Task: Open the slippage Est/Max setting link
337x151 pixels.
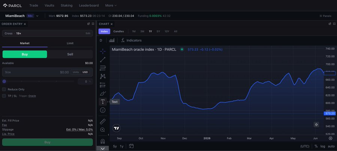Action: pos(79,130)
